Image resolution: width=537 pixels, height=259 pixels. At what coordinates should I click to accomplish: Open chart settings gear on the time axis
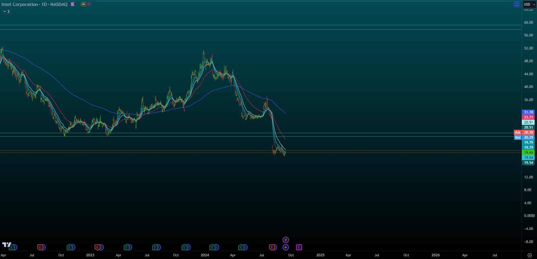530,255
